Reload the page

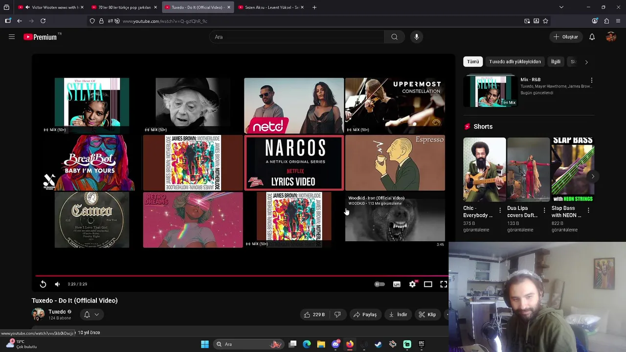[43, 21]
